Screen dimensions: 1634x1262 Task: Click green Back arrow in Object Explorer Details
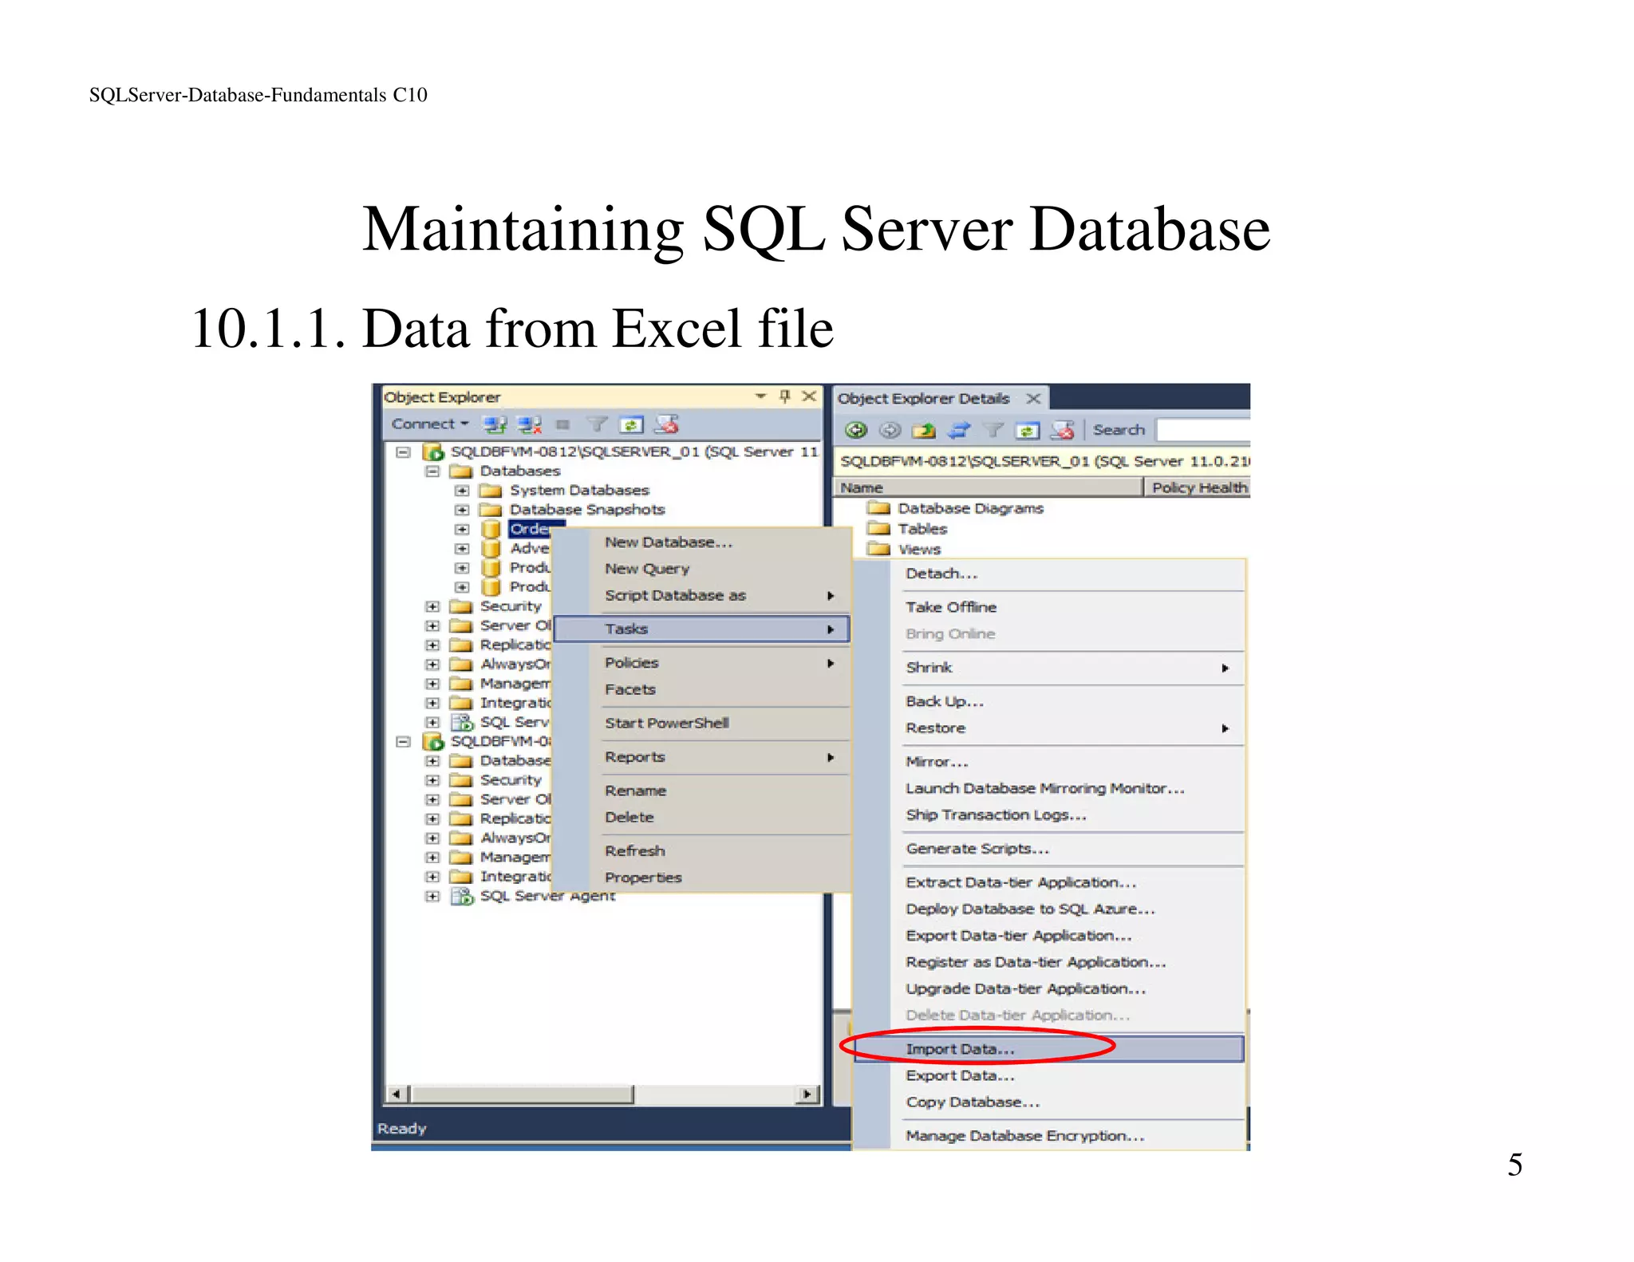tap(856, 431)
